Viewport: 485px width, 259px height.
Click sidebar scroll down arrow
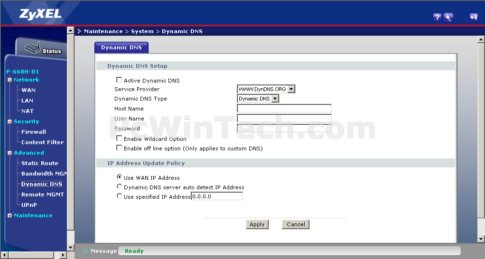pyautogui.click(x=71, y=247)
